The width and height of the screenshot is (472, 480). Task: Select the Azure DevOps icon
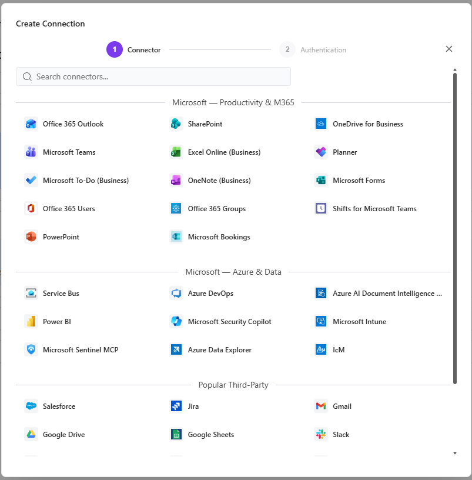coord(176,294)
